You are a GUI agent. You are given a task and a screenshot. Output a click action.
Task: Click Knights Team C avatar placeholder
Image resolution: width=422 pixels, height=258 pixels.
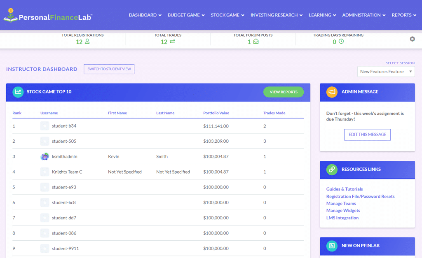[45, 172]
